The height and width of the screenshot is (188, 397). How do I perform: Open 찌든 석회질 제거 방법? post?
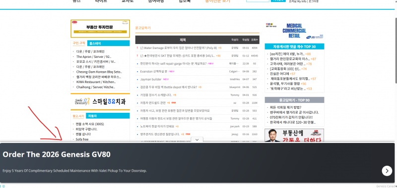click(x=286, y=107)
